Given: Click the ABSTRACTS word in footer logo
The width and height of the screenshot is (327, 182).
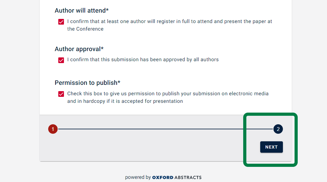Looking at the screenshot, I should [188, 177].
